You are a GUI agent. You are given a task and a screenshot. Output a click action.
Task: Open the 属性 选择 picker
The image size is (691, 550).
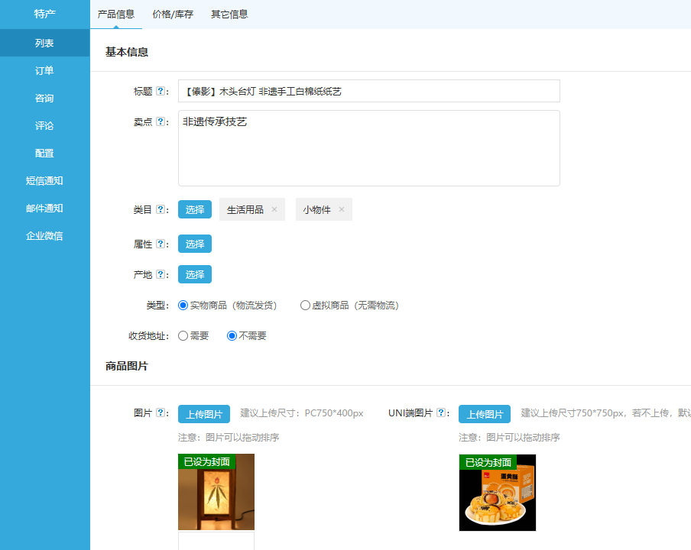pyautogui.click(x=195, y=244)
